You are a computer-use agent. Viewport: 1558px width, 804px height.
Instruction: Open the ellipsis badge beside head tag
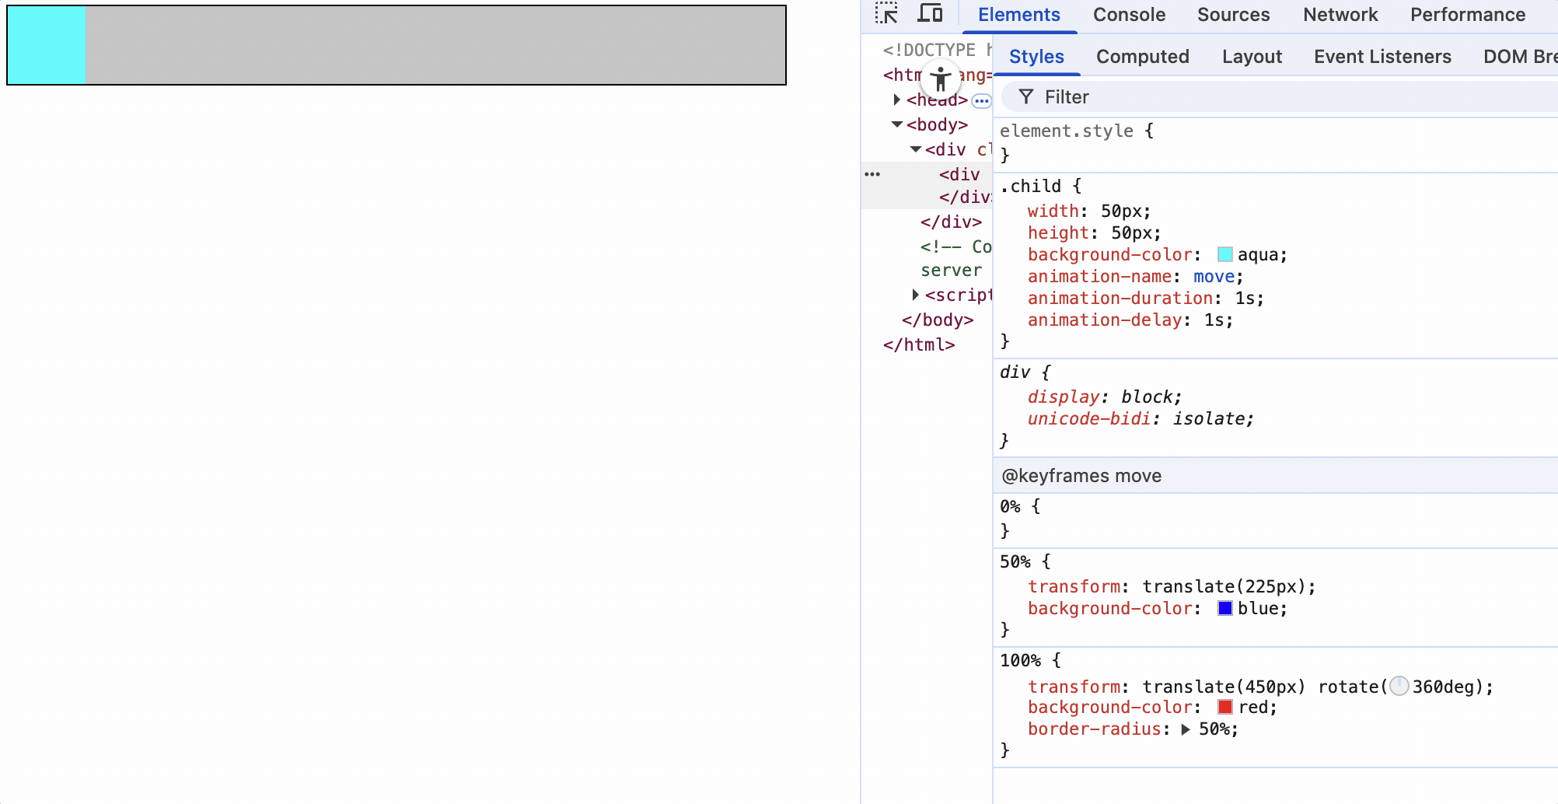tap(982, 100)
